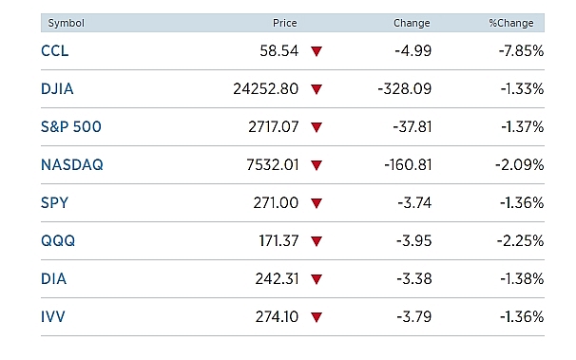Sort table by %Change column header
Viewport: 576px width, 360px height.
[x=511, y=23]
